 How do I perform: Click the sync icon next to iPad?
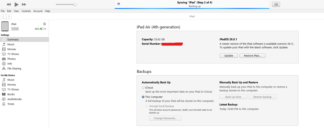(45, 24)
